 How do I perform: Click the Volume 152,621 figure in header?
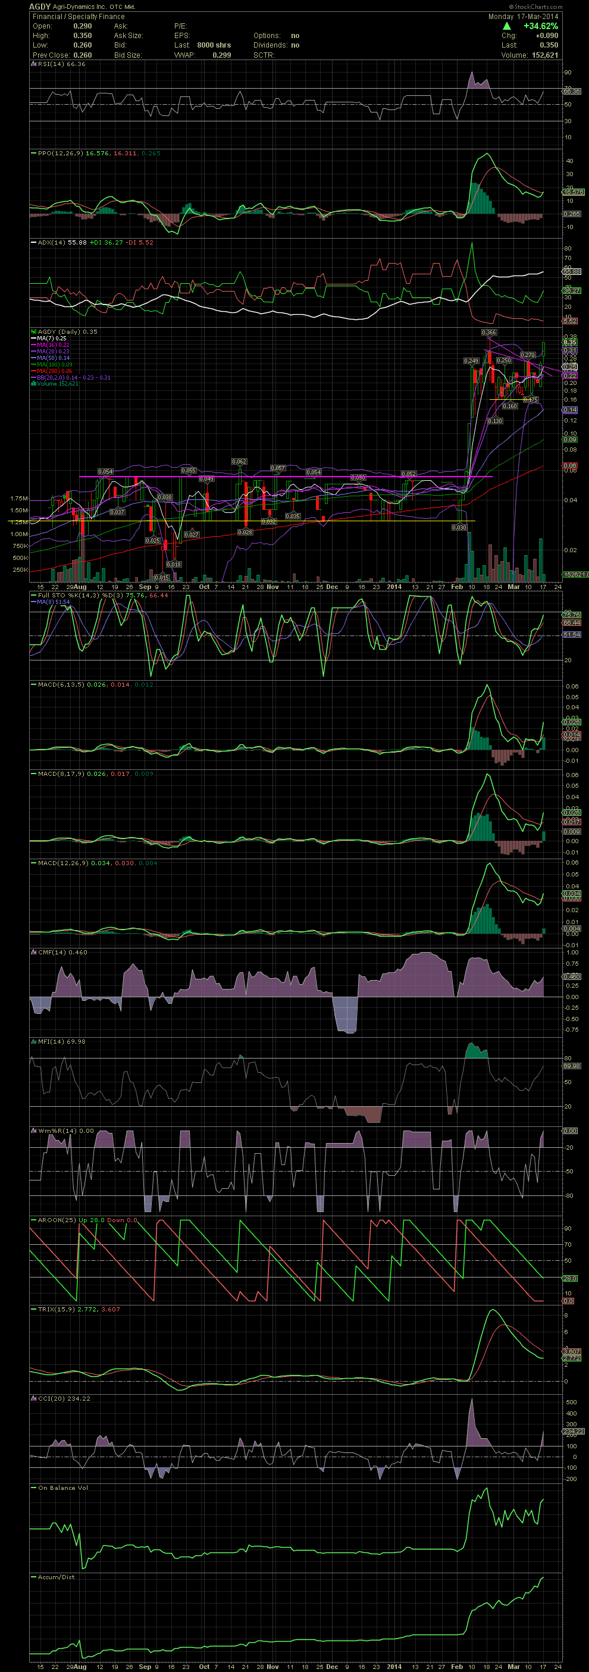click(544, 55)
